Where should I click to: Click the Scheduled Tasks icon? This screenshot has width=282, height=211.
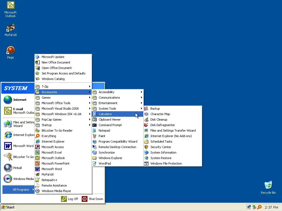point(146,141)
